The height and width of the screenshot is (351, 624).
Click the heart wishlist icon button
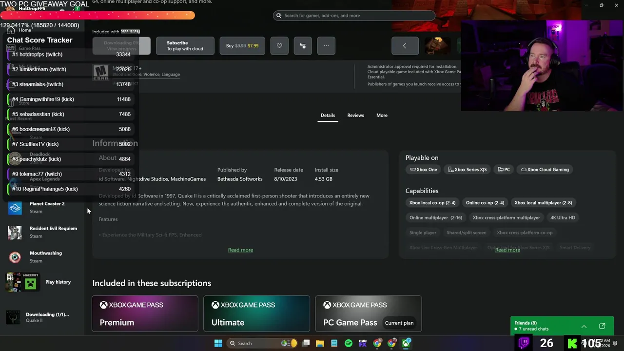pyautogui.click(x=279, y=46)
